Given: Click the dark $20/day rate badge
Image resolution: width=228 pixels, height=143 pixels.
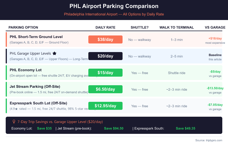Looking at the screenshot, I should click(x=105, y=56).
